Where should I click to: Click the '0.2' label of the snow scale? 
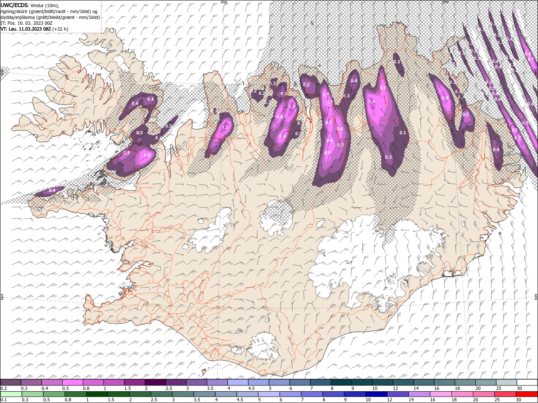point(4,388)
